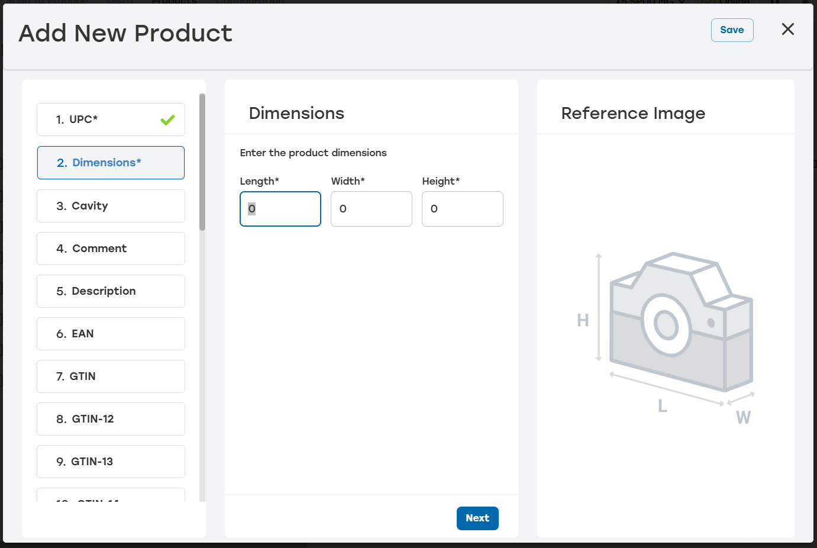Click the Add New Product title
817x548 pixels.
pyautogui.click(x=125, y=33)
